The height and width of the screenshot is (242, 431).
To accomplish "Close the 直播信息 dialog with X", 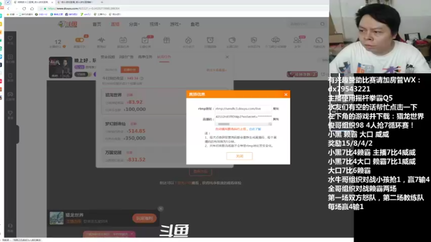I will [286, 95].
